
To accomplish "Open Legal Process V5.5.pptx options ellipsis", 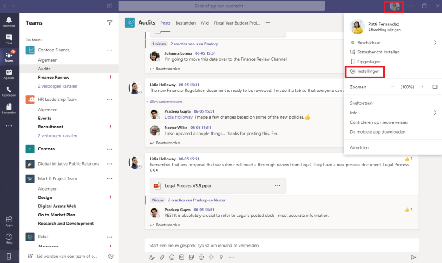I will tap(278, 185).
